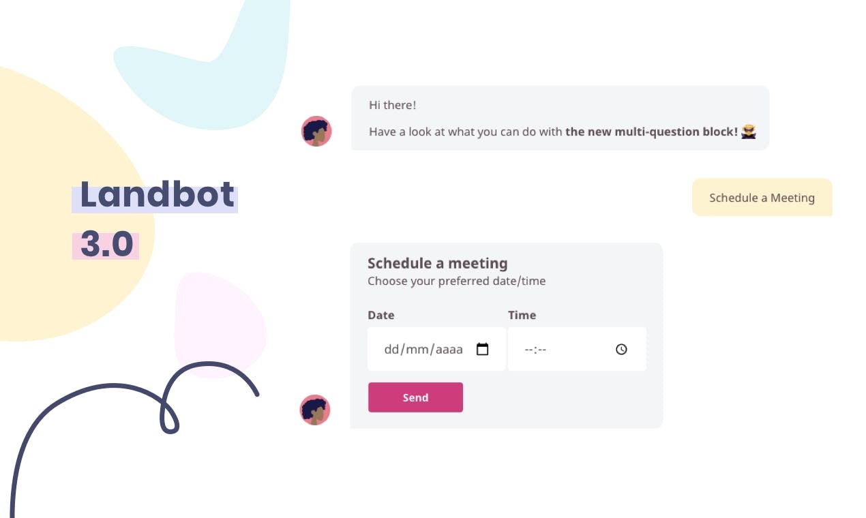The height and width of the screenshot is (518, 866).
Task: Open the calendar picker icon in Date field
Action: tap(482, 349)
